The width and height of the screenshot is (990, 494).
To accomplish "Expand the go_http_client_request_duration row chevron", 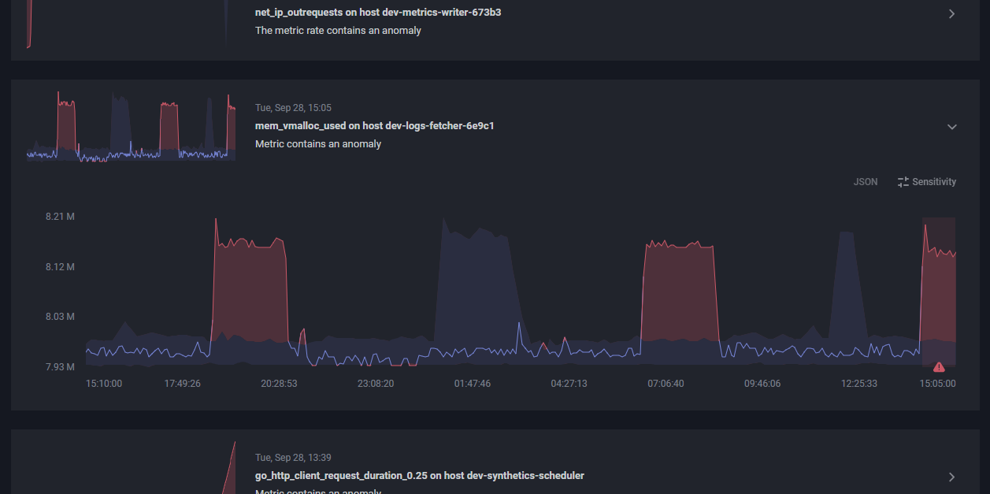I will pyautogui.click(x=951, y=477).
